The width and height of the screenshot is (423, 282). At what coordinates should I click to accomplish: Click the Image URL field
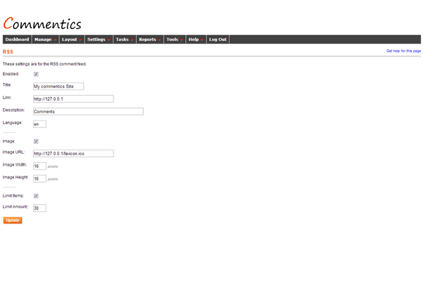point(73,153)
